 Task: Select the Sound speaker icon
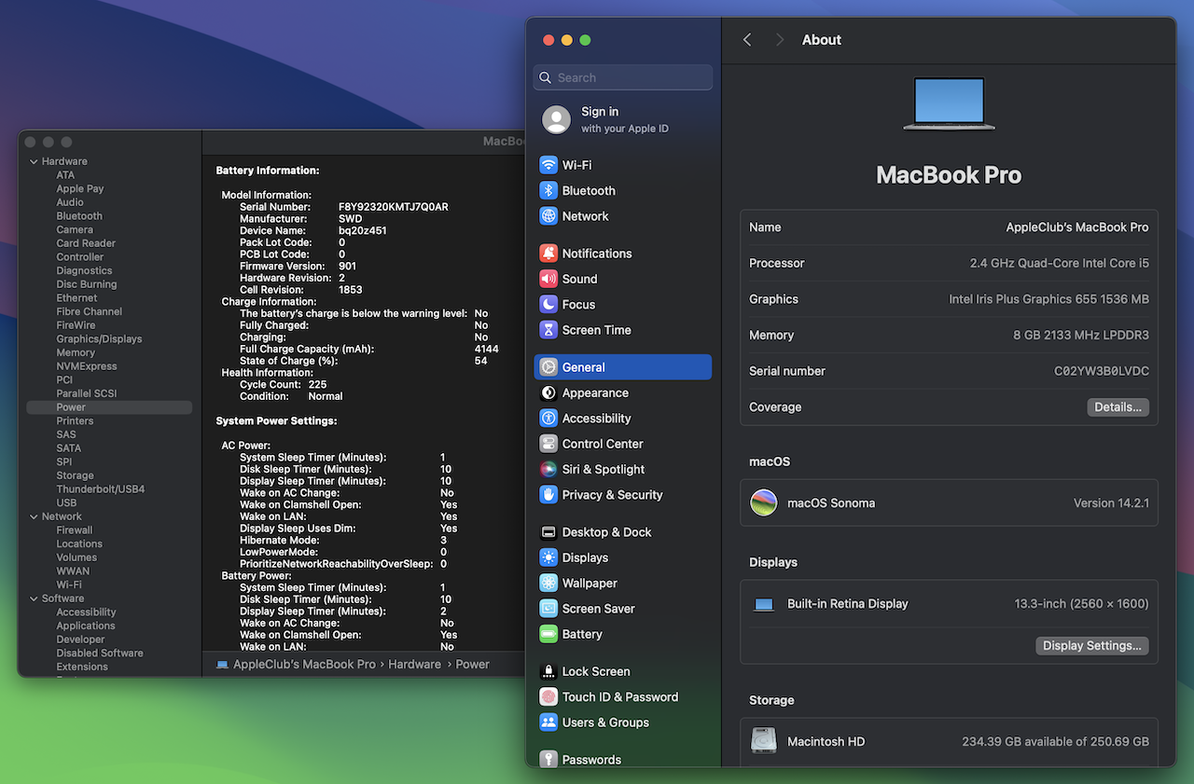click(x=548, y=279)
